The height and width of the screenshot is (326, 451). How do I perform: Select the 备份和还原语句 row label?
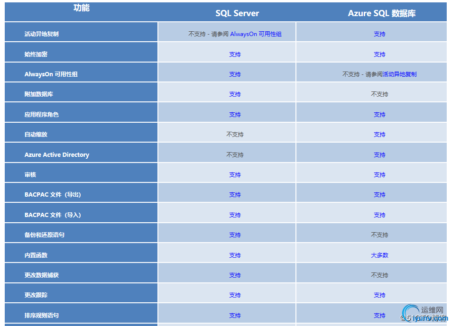coord(44,235)
